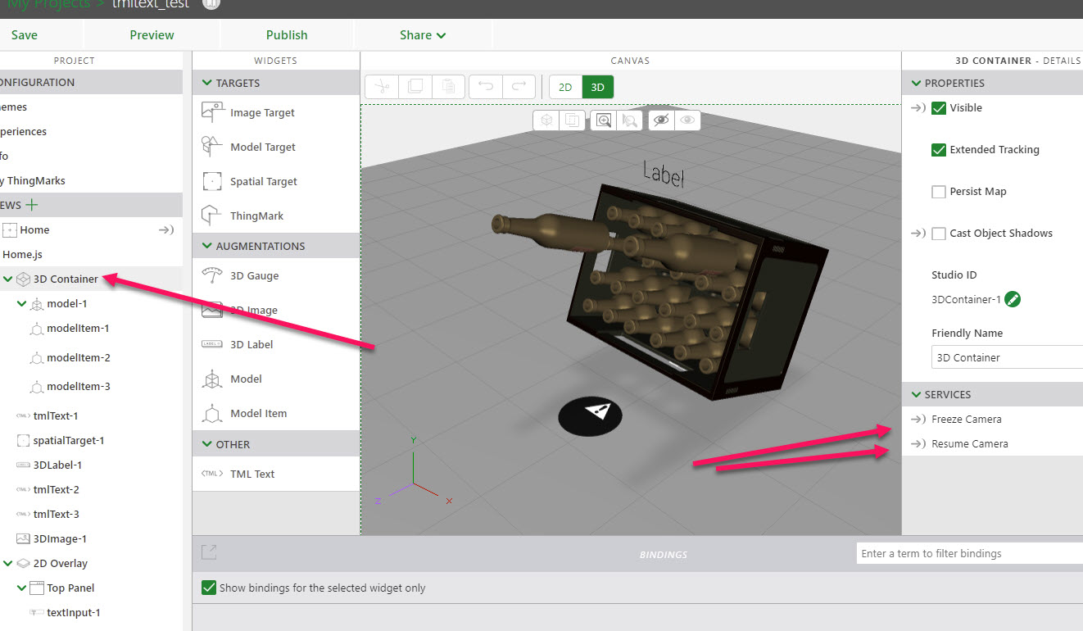Enable Persist Map checkbox
This screenshot has height=631, width=1083.
939,191
